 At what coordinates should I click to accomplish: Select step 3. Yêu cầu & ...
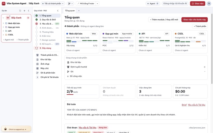tap(47, 24)
